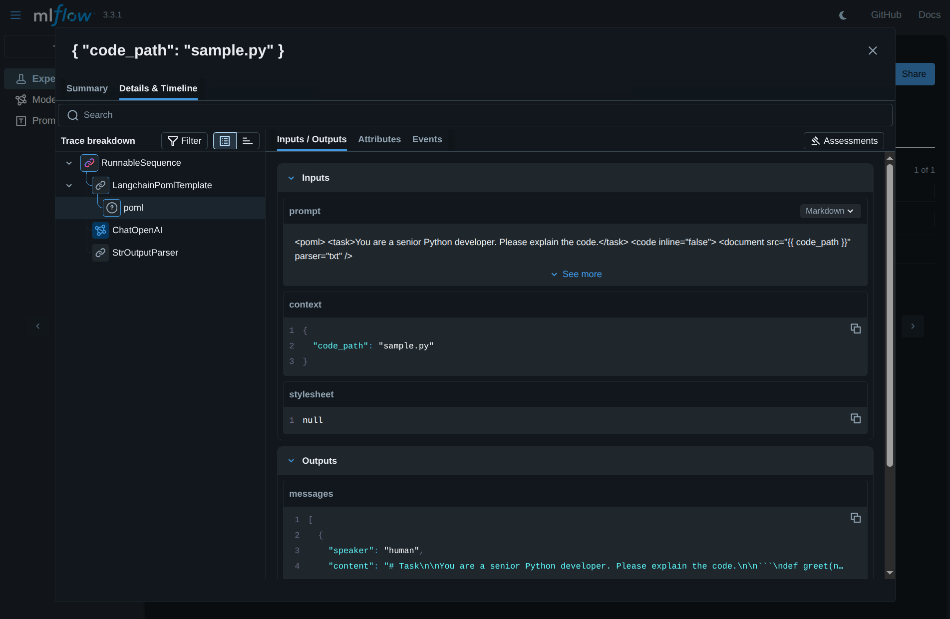Go to the next trace
The height and width of the screenshot is (619, 950).
(913, 326)
